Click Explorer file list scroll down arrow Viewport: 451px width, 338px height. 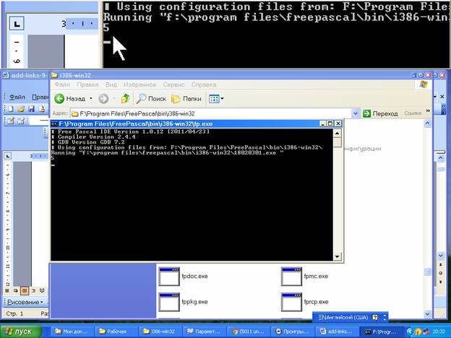(x=427, y=314)
